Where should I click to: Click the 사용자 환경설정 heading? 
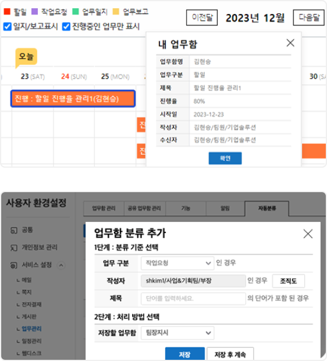36,203
